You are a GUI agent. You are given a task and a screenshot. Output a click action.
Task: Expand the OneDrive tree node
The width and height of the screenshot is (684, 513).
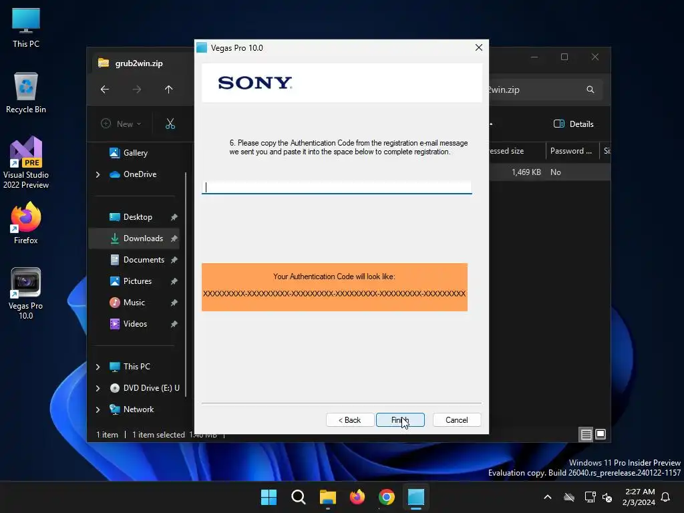98,174
